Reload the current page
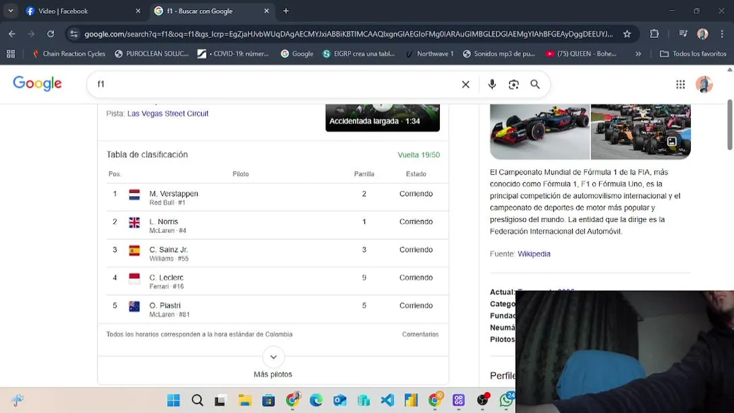Screen dimensions: 734x413 tap(50, 34)
